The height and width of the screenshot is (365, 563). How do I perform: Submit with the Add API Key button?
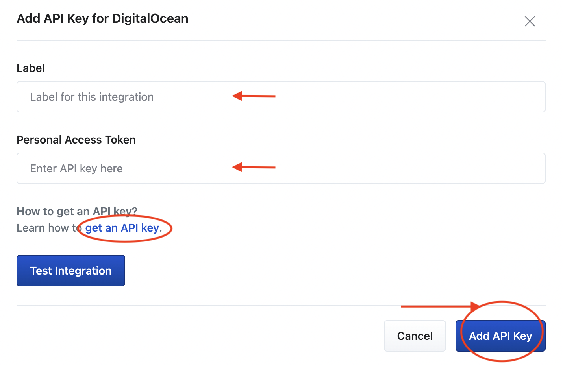tap(500, 336)
